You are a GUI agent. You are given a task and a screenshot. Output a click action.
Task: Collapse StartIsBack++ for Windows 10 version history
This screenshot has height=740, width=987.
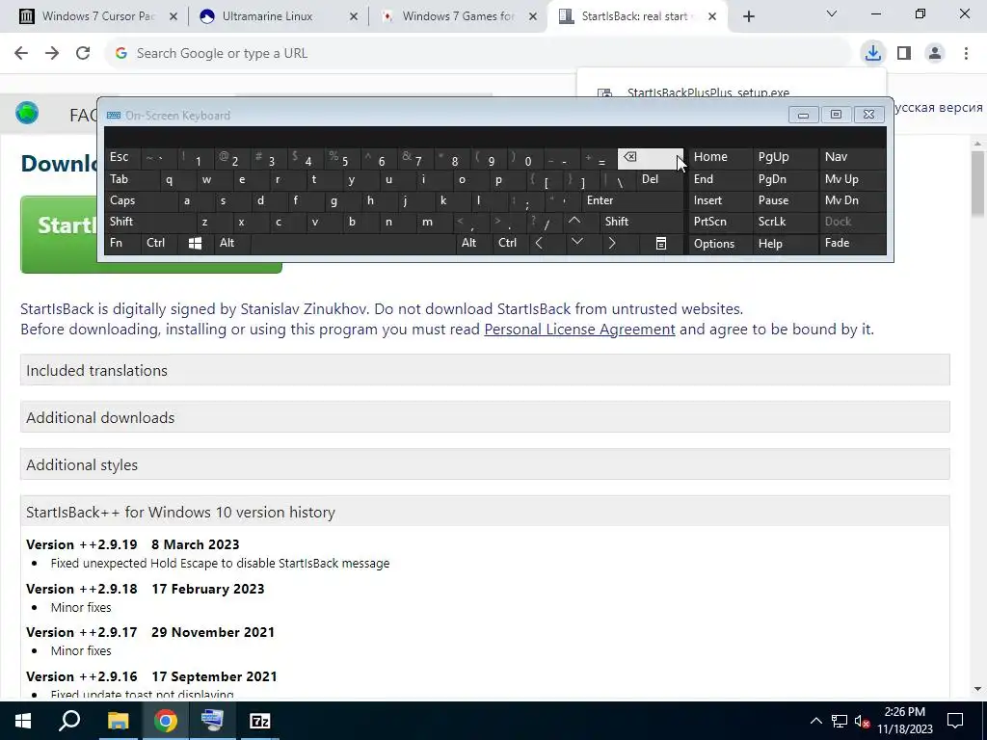tap(485, 512)
